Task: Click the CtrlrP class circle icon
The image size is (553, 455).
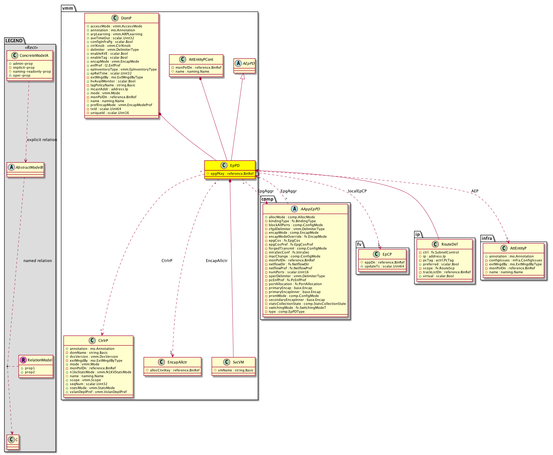Action: pyautogui.click(x=92, y=340)
